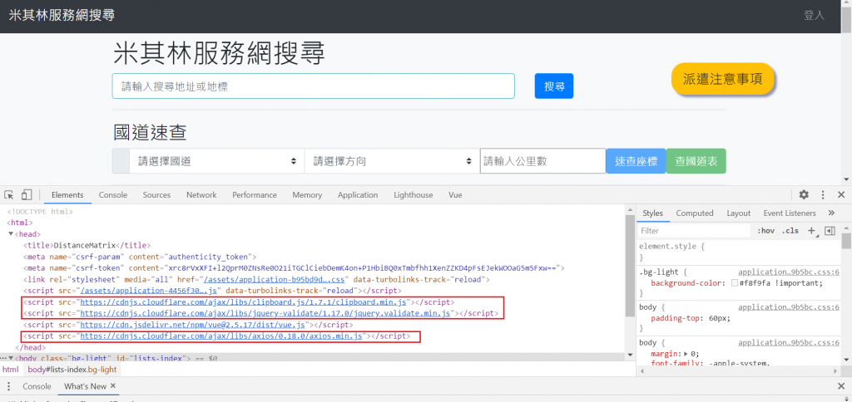Screen dimensions: 852x402
Task: Toggle the computed styles sidebar icon
Action: point(830,231)
